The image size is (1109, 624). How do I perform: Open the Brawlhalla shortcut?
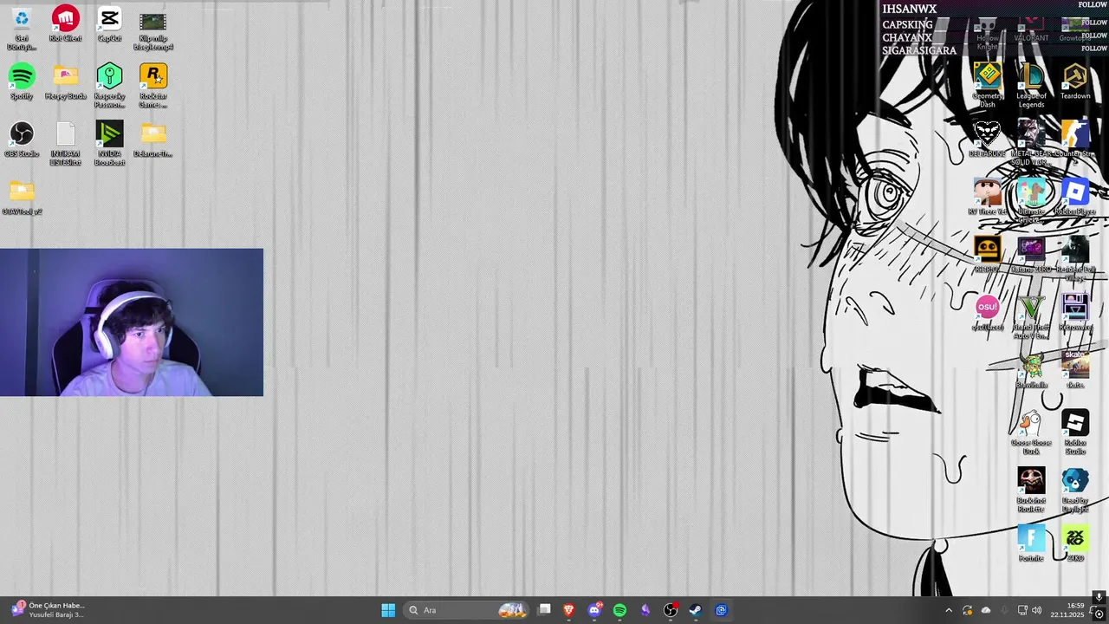click(x=1031, y=371)
